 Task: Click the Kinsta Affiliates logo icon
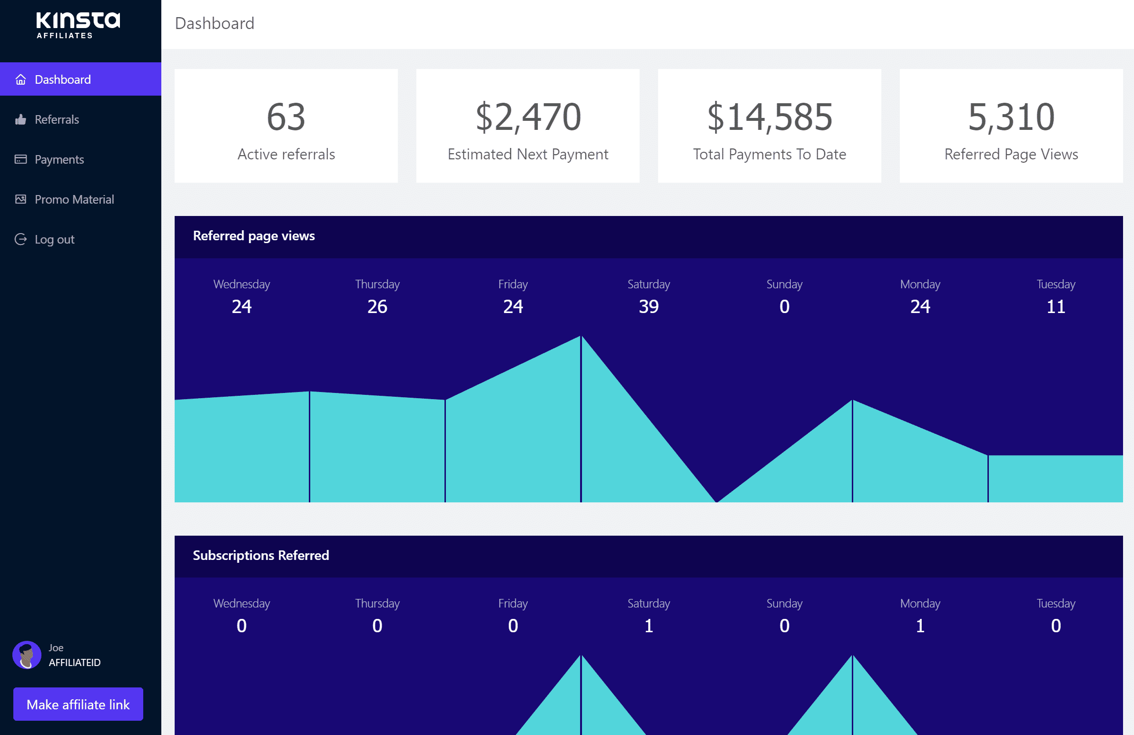pos(78,25)
